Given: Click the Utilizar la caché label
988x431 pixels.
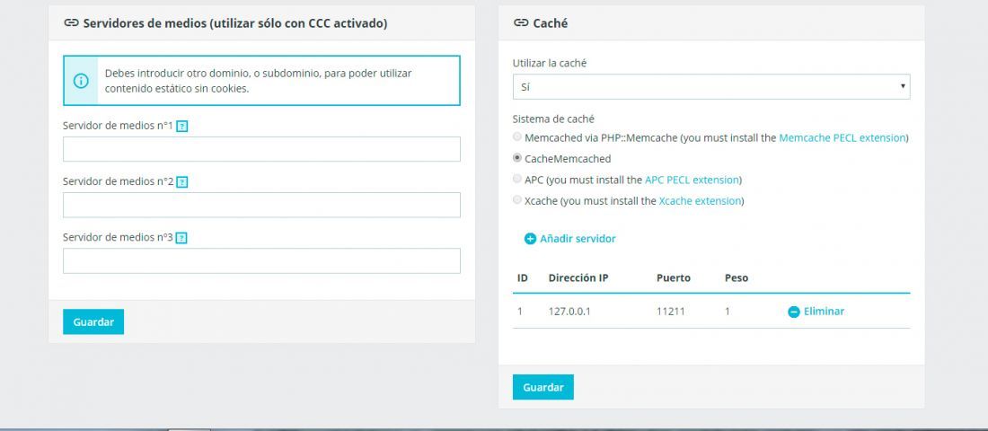Looking at the screenshot, I should click(x=550, y=63).
